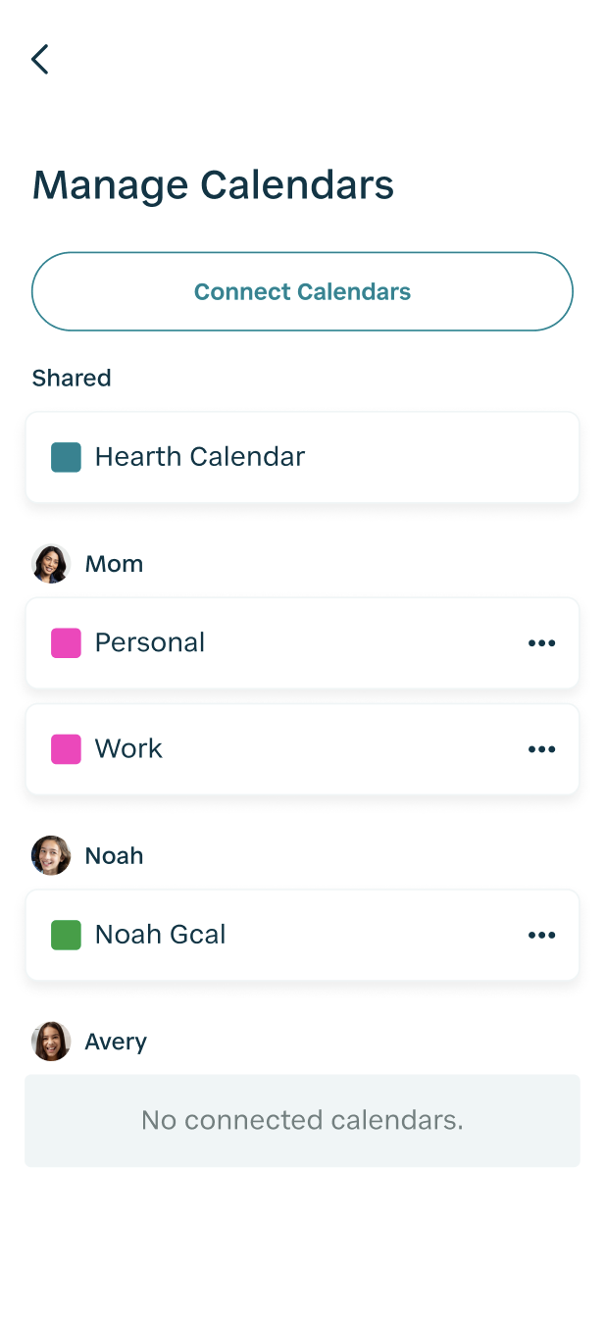The width and height of the screenshot is (606, 1324).
Task: Open options menu for Work calendar
Action: coord(541,749)
